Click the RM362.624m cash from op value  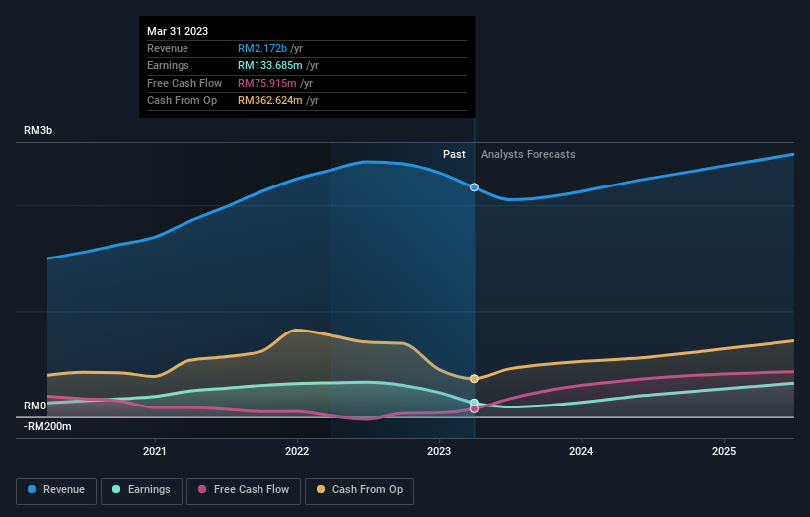coord(270,101)
